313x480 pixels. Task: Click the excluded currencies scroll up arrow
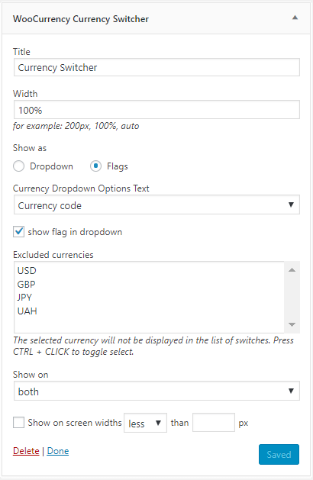point(292,270)
